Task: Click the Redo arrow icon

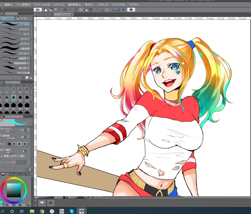Action: [70, 10]
